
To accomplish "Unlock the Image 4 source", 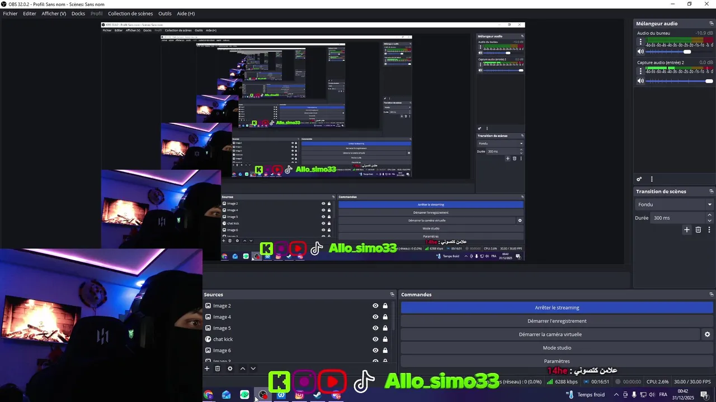I will (x=385, y=317).
